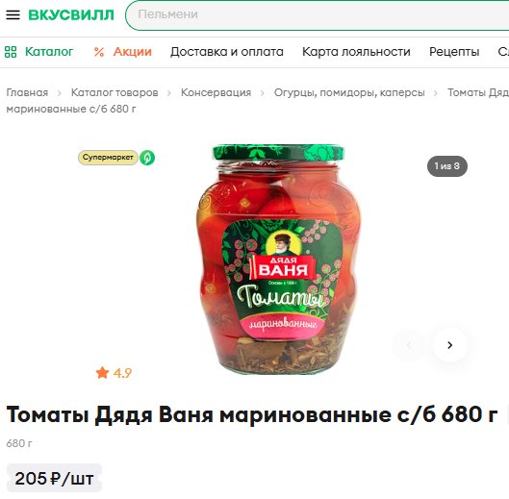Viewport: 509px width, 499px height.
Task: Focus the Пельмени search field
Action: 318,15
